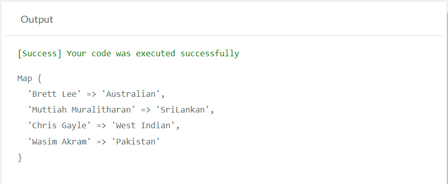The image size is (448, 184).
Task: Click 'executed successfully' in the status line
Action: click(187, 54)
